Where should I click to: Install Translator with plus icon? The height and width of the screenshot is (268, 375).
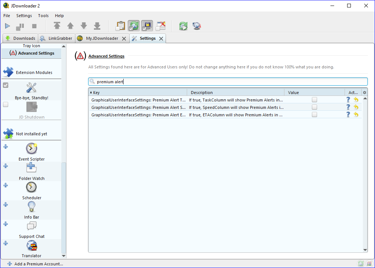pos(6,243)
